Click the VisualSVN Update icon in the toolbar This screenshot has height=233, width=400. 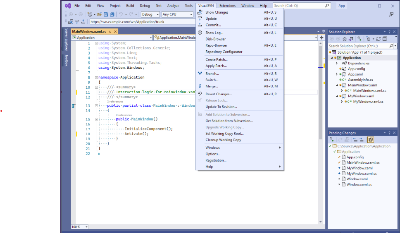(77, 22)
